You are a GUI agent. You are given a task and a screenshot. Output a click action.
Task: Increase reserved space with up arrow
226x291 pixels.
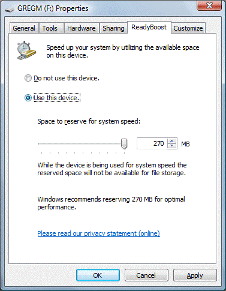click(x=172, y=141)
